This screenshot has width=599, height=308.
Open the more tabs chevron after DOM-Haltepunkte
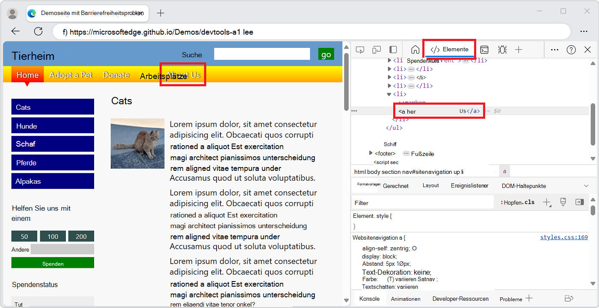[586, 185]
